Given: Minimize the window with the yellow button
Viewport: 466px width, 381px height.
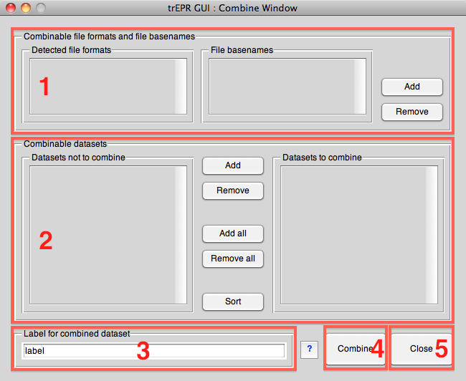Looking at the screenshot, I should tap(27, 9).
